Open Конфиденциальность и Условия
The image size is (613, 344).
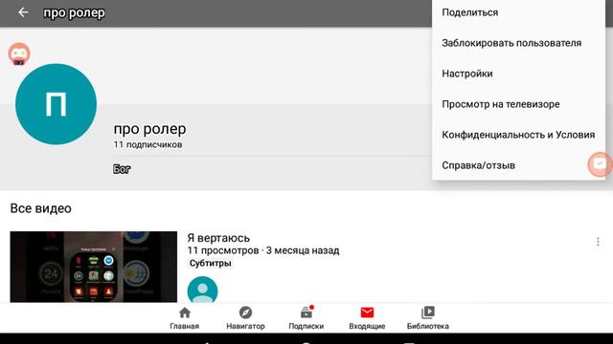(x=518, y=135)
